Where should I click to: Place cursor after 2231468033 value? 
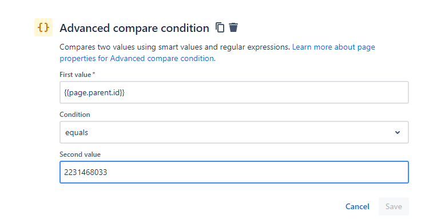pyautogui.click(x=108, y=172)
